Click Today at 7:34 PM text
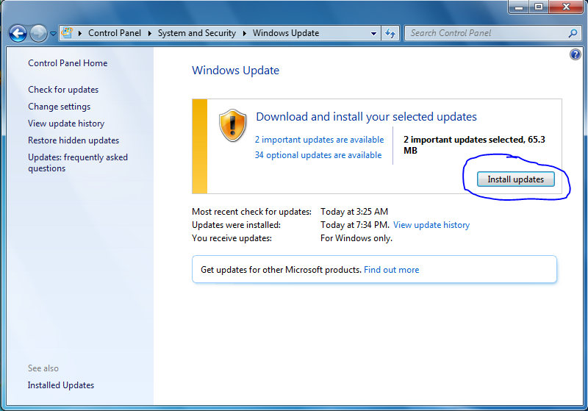Image resolution: width=588 pixels, height=411 pixels. [354, 225]
